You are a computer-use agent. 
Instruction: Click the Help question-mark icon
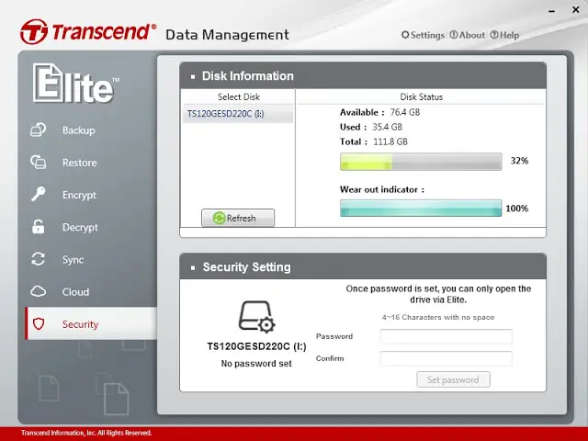[494, 35]
